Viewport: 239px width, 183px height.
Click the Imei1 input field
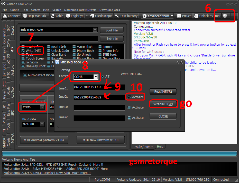(99, 87)
